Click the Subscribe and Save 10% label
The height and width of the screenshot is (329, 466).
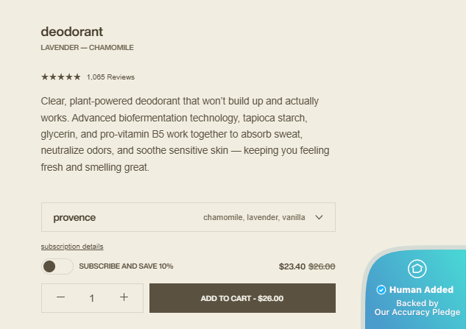coord(126,266)
